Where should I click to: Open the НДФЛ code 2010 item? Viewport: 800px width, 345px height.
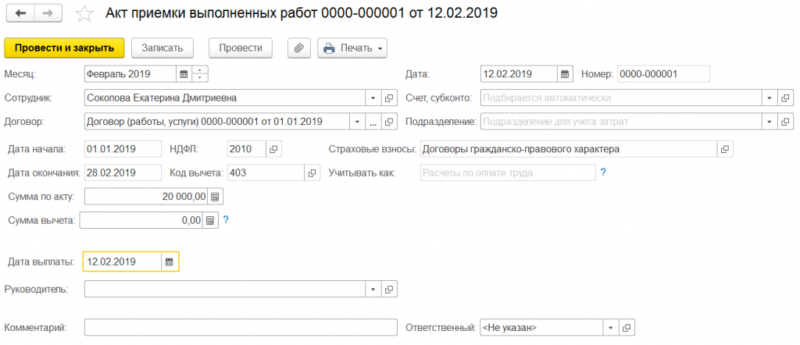273,149
